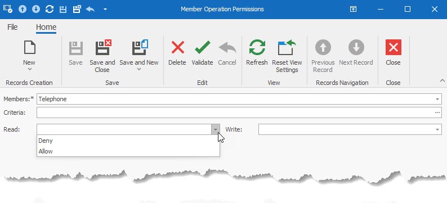Select Allow in the Read dropdown list
Viewport: 447px width, 203px height.
click(128, 151)
